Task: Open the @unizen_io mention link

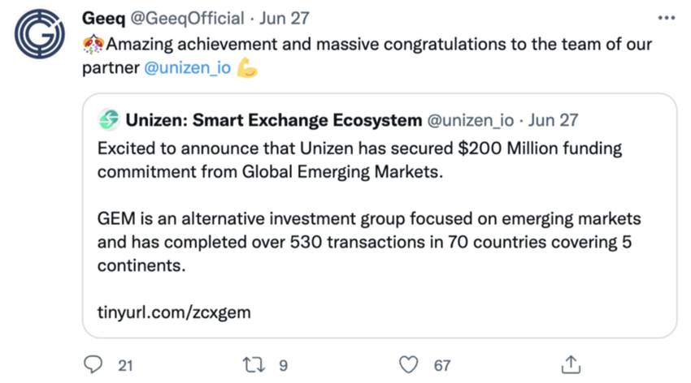Action: [x=188, y=69]
